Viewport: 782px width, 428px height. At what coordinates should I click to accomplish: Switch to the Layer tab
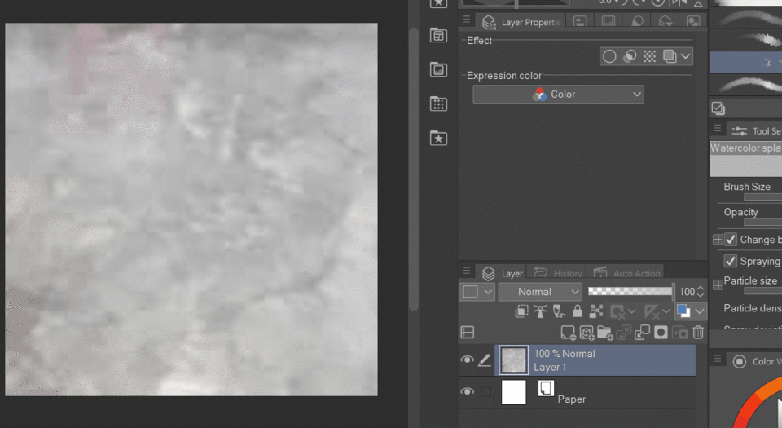pos(503,273)
